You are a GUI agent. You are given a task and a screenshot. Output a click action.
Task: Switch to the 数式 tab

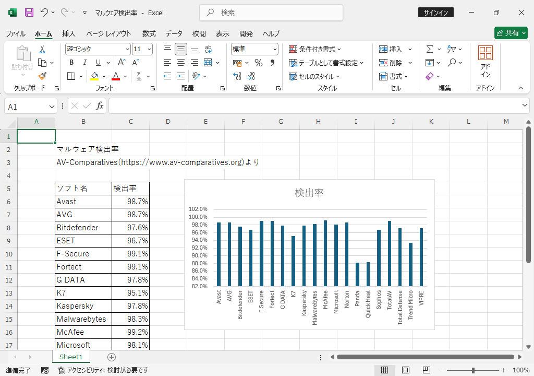149,33
